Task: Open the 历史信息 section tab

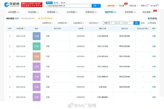Action: point(130,12)
